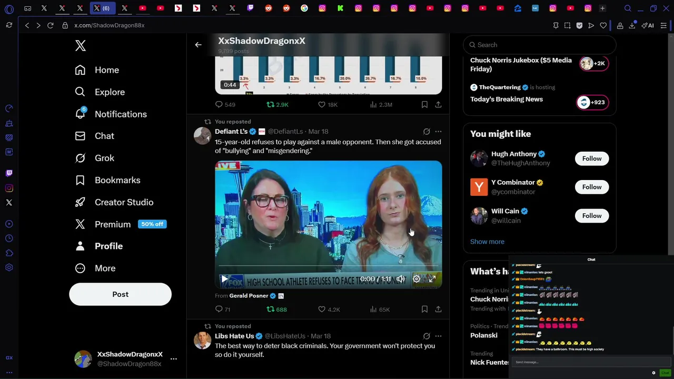Enter fullscreen on the Fox News video
The image size is (674, 379).
tap(432, 279)
